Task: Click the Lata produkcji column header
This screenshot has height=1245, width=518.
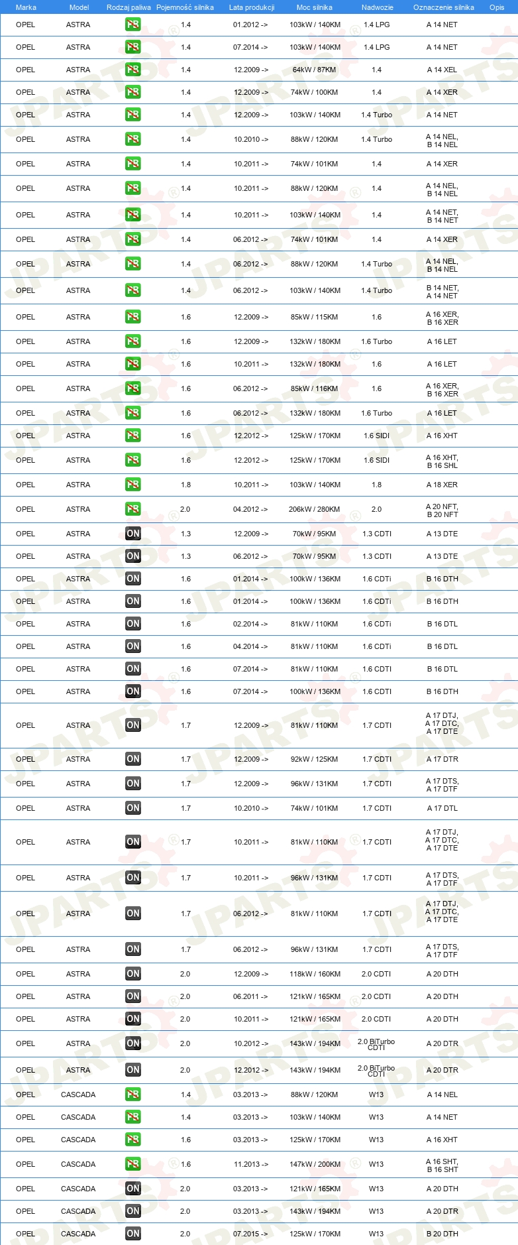Action: click(x=252, y=7)
